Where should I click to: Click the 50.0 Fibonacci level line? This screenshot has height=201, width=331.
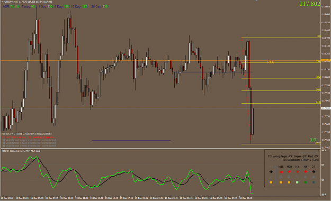281,90
